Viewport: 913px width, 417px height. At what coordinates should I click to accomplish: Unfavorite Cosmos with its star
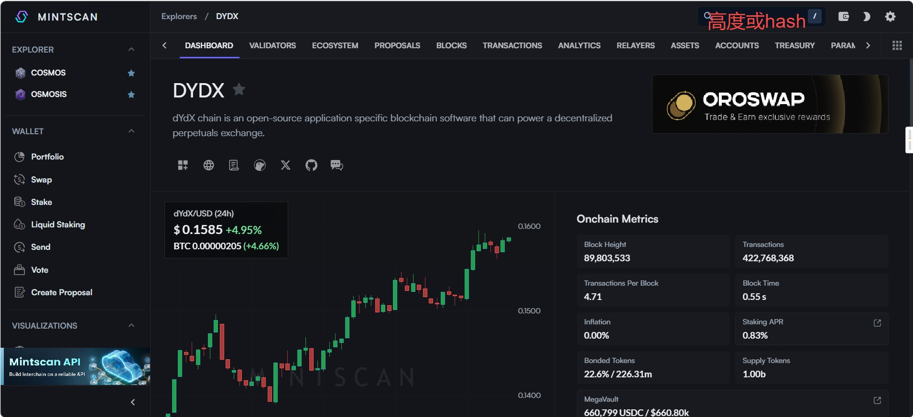(x=131, y=73)
